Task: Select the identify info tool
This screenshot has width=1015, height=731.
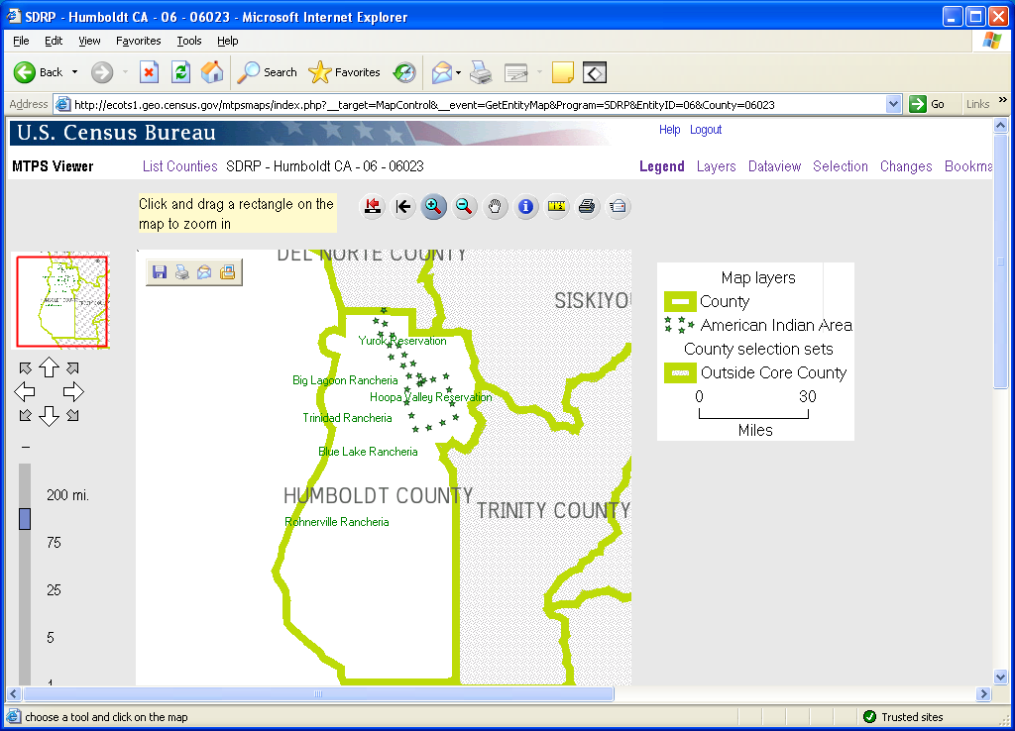Action: [x=525, y=207]
